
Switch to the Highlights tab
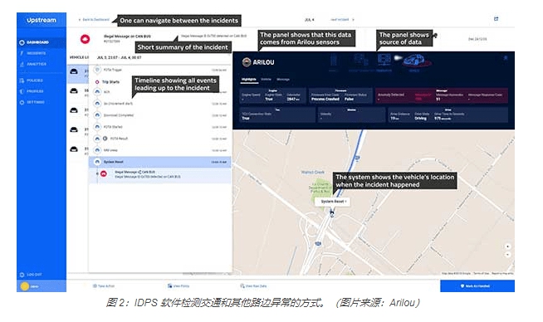pos(248,80)
